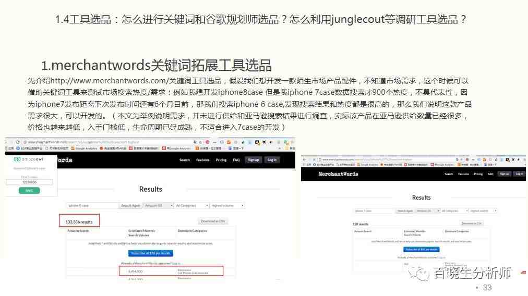528x296 pixels.
Task: Open All Categories dropdown in left results page
Action: (192, 205)
